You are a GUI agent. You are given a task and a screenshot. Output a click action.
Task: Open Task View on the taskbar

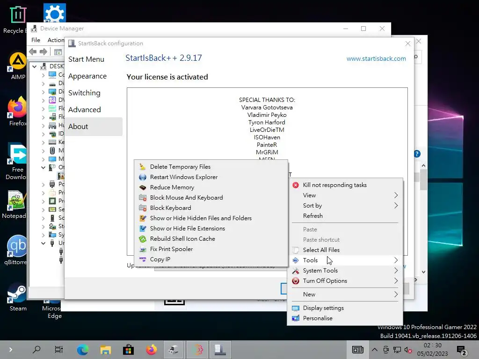click(x=58, y=350)
